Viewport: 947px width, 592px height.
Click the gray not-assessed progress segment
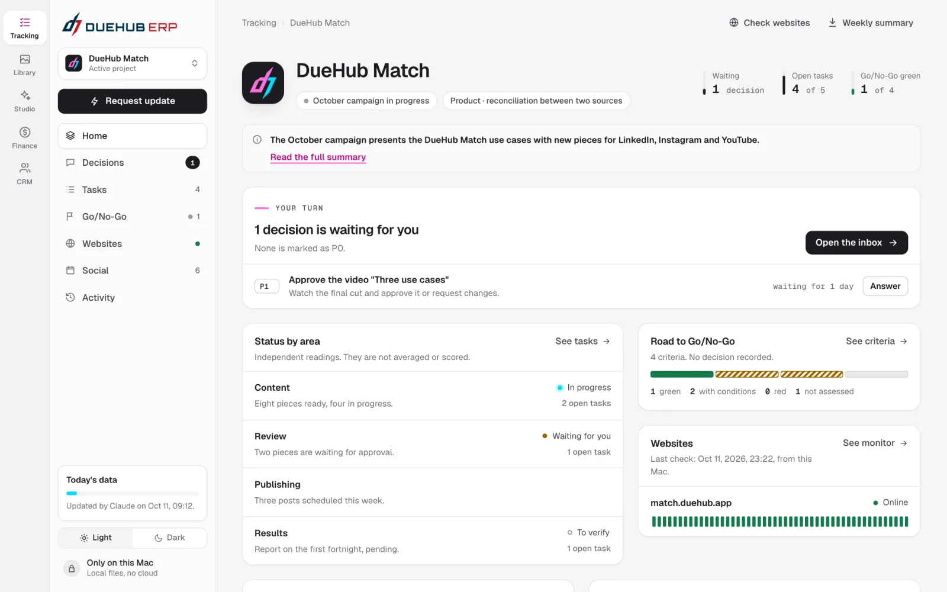click(877, 374)
